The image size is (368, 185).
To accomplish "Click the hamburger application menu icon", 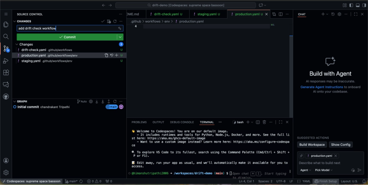I will point(6,14).
